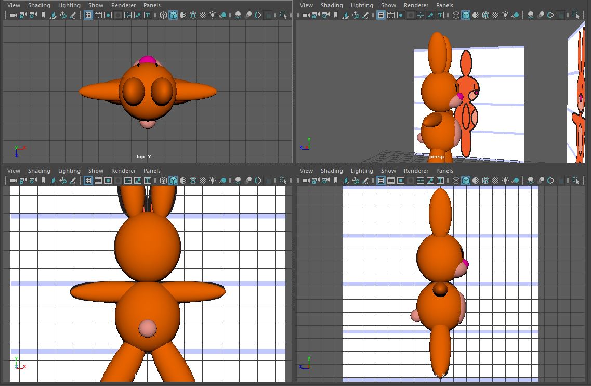
Task: Click Smooth Shade All in persp panel
Action: (x=466, y=15)
